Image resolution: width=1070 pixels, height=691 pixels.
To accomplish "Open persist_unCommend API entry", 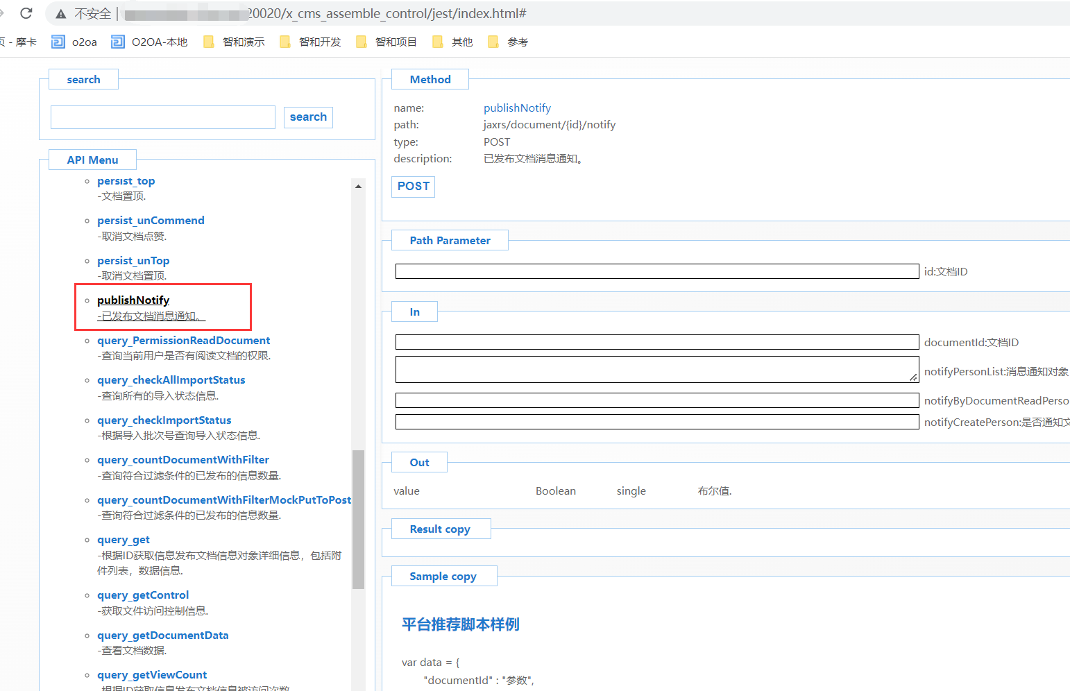I will coord(151,221).
